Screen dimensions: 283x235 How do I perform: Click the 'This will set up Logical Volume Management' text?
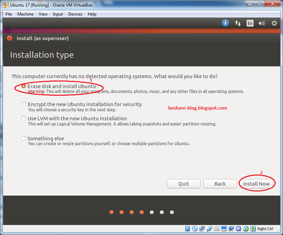122,124
